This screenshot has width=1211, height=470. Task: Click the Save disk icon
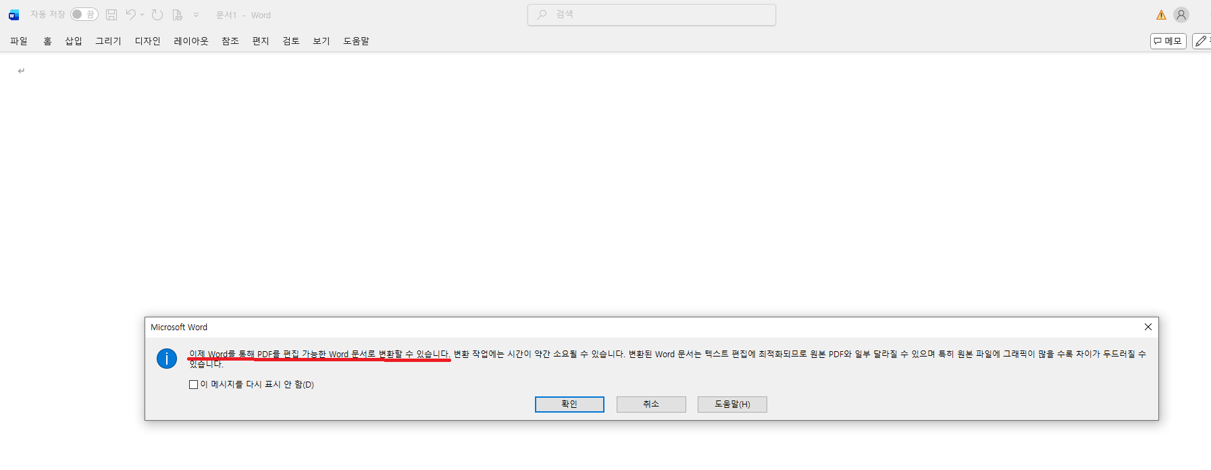pyautogui.click(x=111, y=14)
